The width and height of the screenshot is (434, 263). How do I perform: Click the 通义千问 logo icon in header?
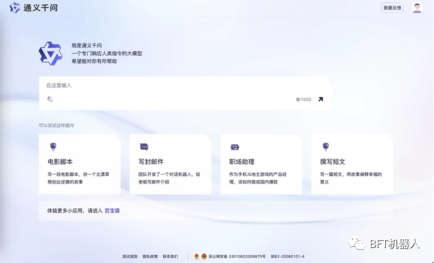tap(15, 7)
